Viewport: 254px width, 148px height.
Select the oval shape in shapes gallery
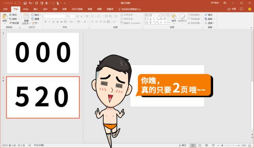(x=164, y=15)
